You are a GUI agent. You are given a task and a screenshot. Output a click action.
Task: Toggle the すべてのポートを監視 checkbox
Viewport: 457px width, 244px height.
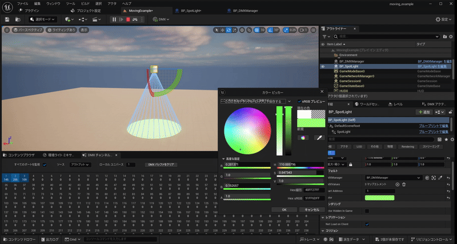pyautogui.click(x=45, y=165)
